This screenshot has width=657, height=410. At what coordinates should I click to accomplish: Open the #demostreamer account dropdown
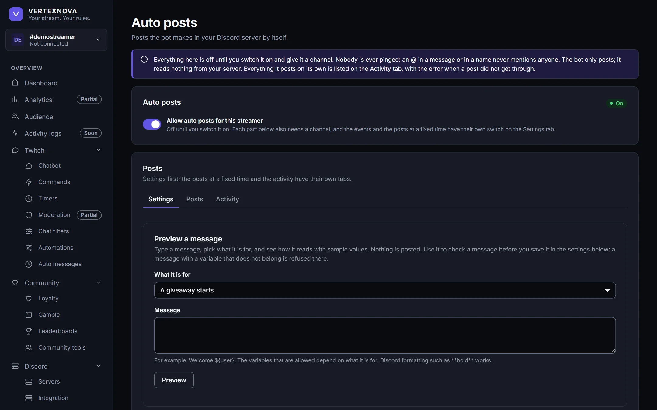click(56, 40)
